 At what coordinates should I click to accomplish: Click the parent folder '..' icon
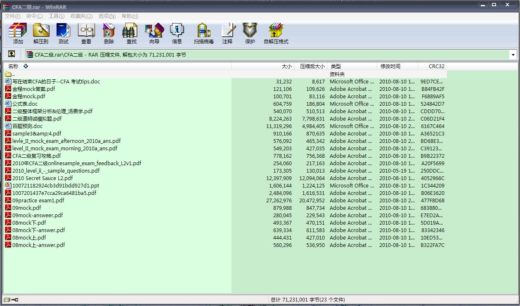pos(8,74)
